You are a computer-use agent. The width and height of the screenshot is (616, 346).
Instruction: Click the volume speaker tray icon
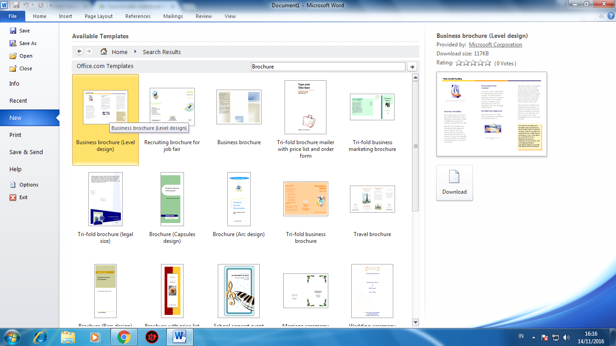566,337
